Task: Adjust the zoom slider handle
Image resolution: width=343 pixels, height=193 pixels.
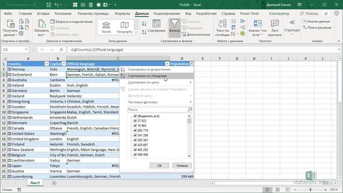Action: coord(310,190)
